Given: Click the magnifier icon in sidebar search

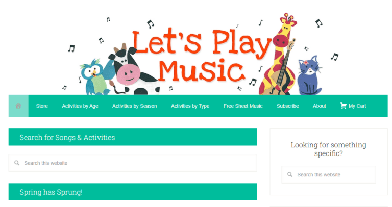Looking at the screenshot, I should (x=290, y=174).
